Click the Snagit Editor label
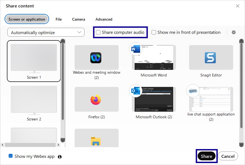The width and height of the screenshot is (245, 165). click(211, 75)
